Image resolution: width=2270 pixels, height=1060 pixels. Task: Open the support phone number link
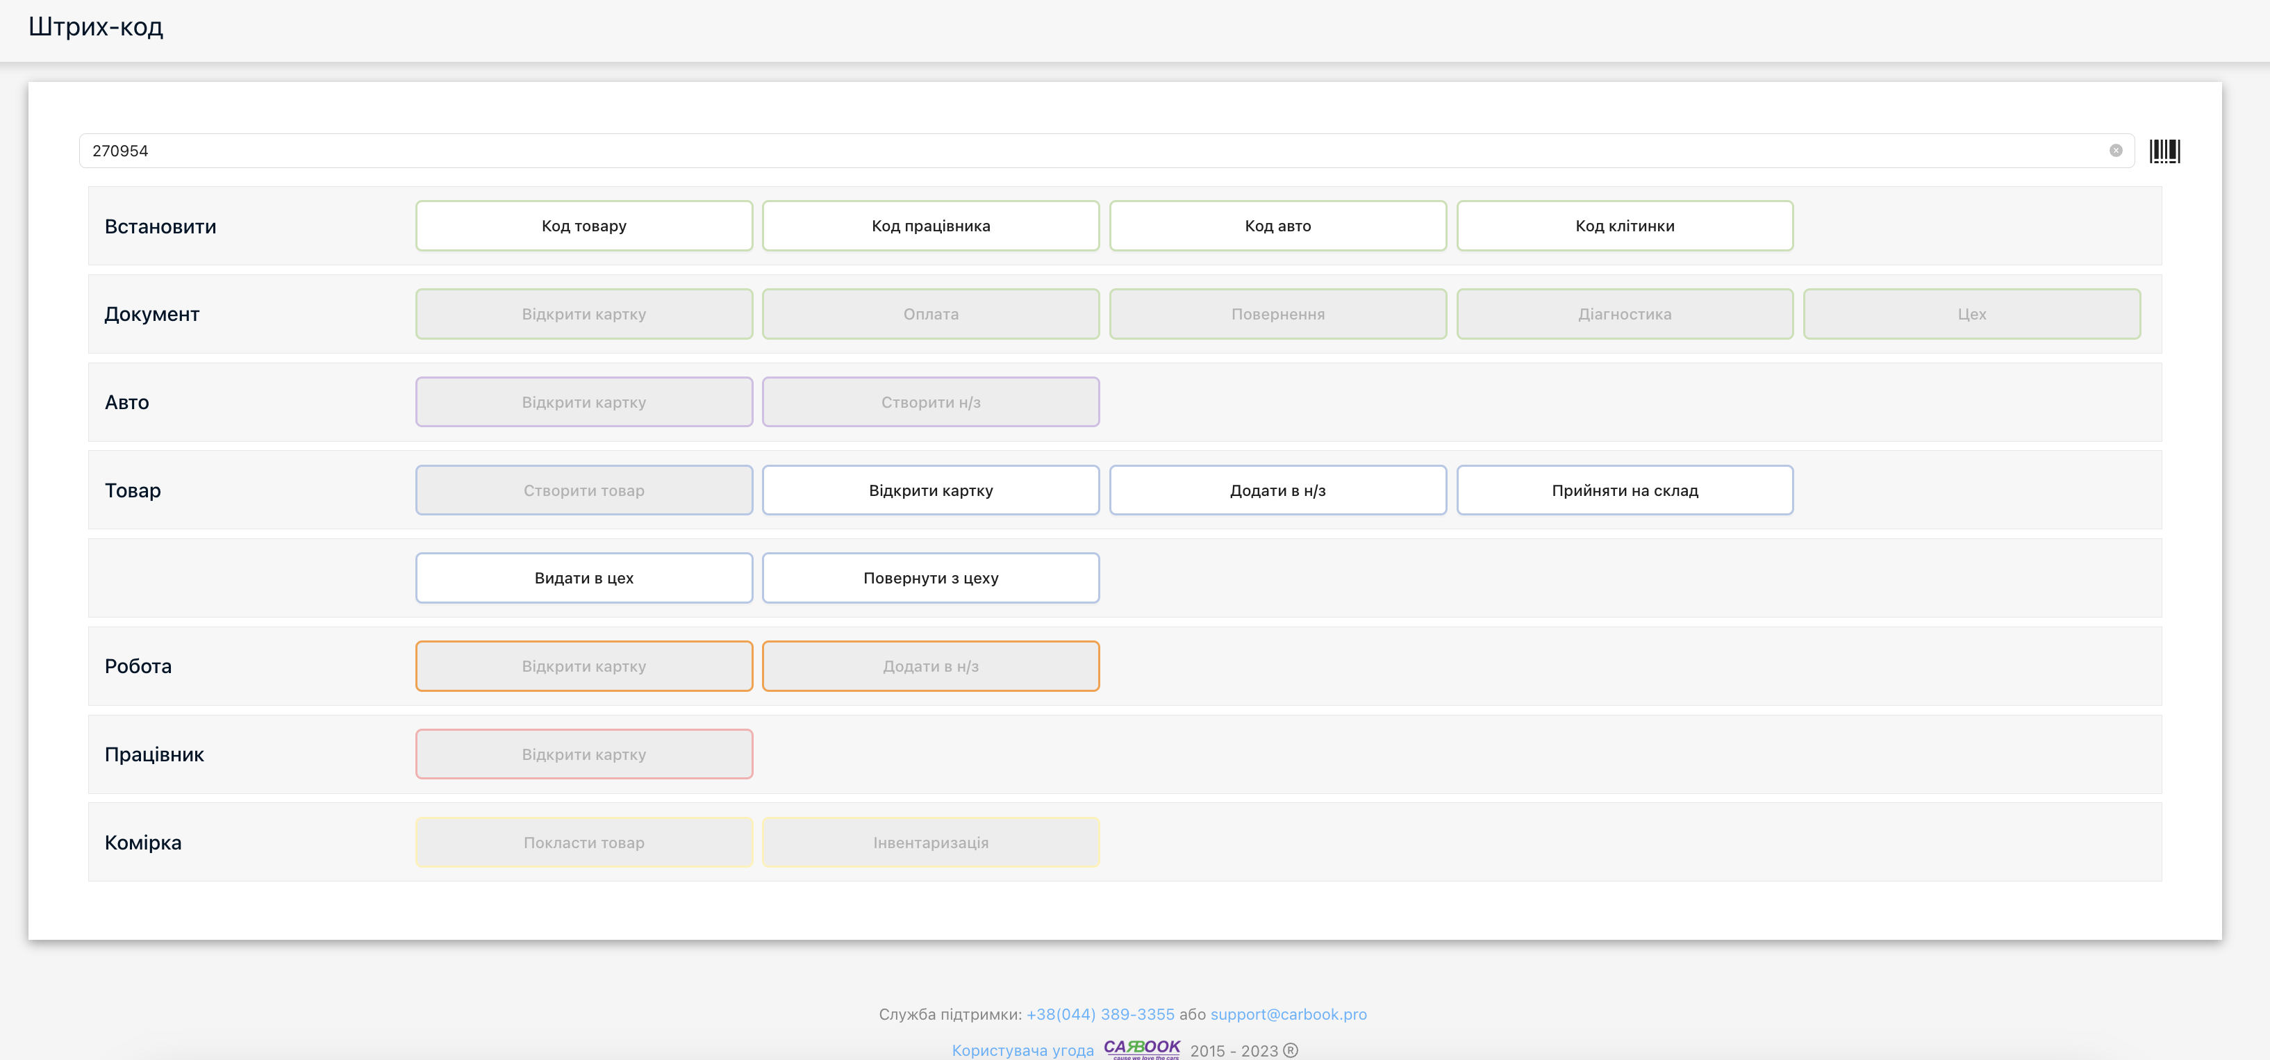click(x=1100, y=1014)
